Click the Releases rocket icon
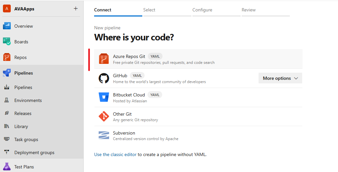 (x=7, y=113)
